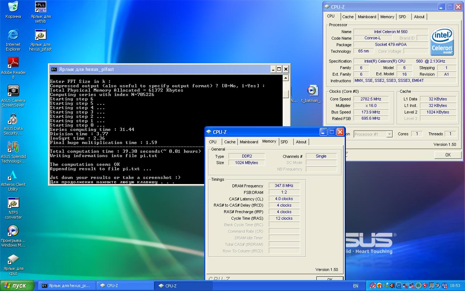
Task: Click the memory Size value '1024 MBytes'
Action: [246, 163]
